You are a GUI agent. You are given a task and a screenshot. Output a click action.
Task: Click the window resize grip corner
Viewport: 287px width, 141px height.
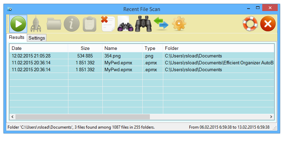pos(275,128)
